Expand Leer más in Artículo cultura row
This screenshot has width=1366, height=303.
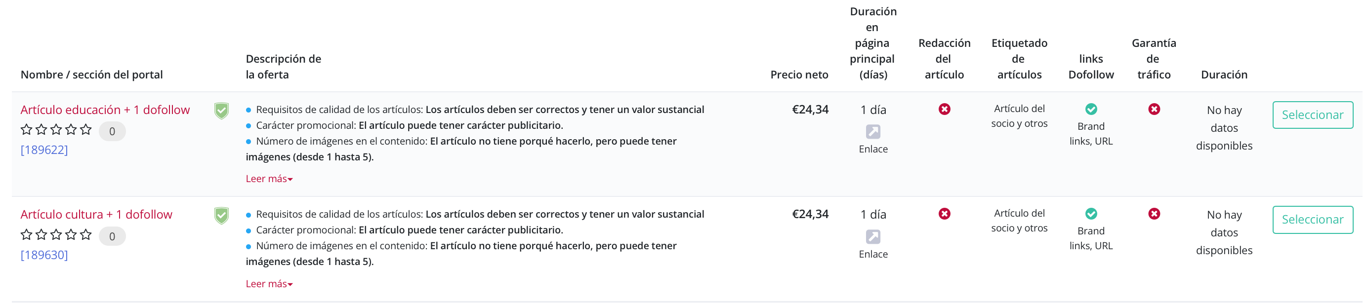(x=269, y=284)
